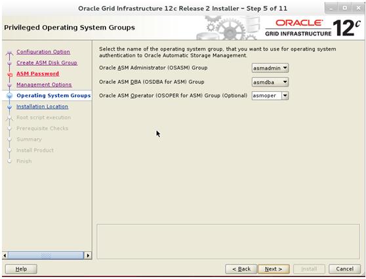Screen dimensions: 366x279
Task: Jump to the Installation Location step
Action: coord(42,106)
